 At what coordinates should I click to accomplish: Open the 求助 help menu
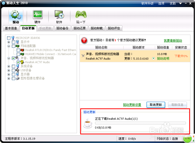tap(173, 3)
